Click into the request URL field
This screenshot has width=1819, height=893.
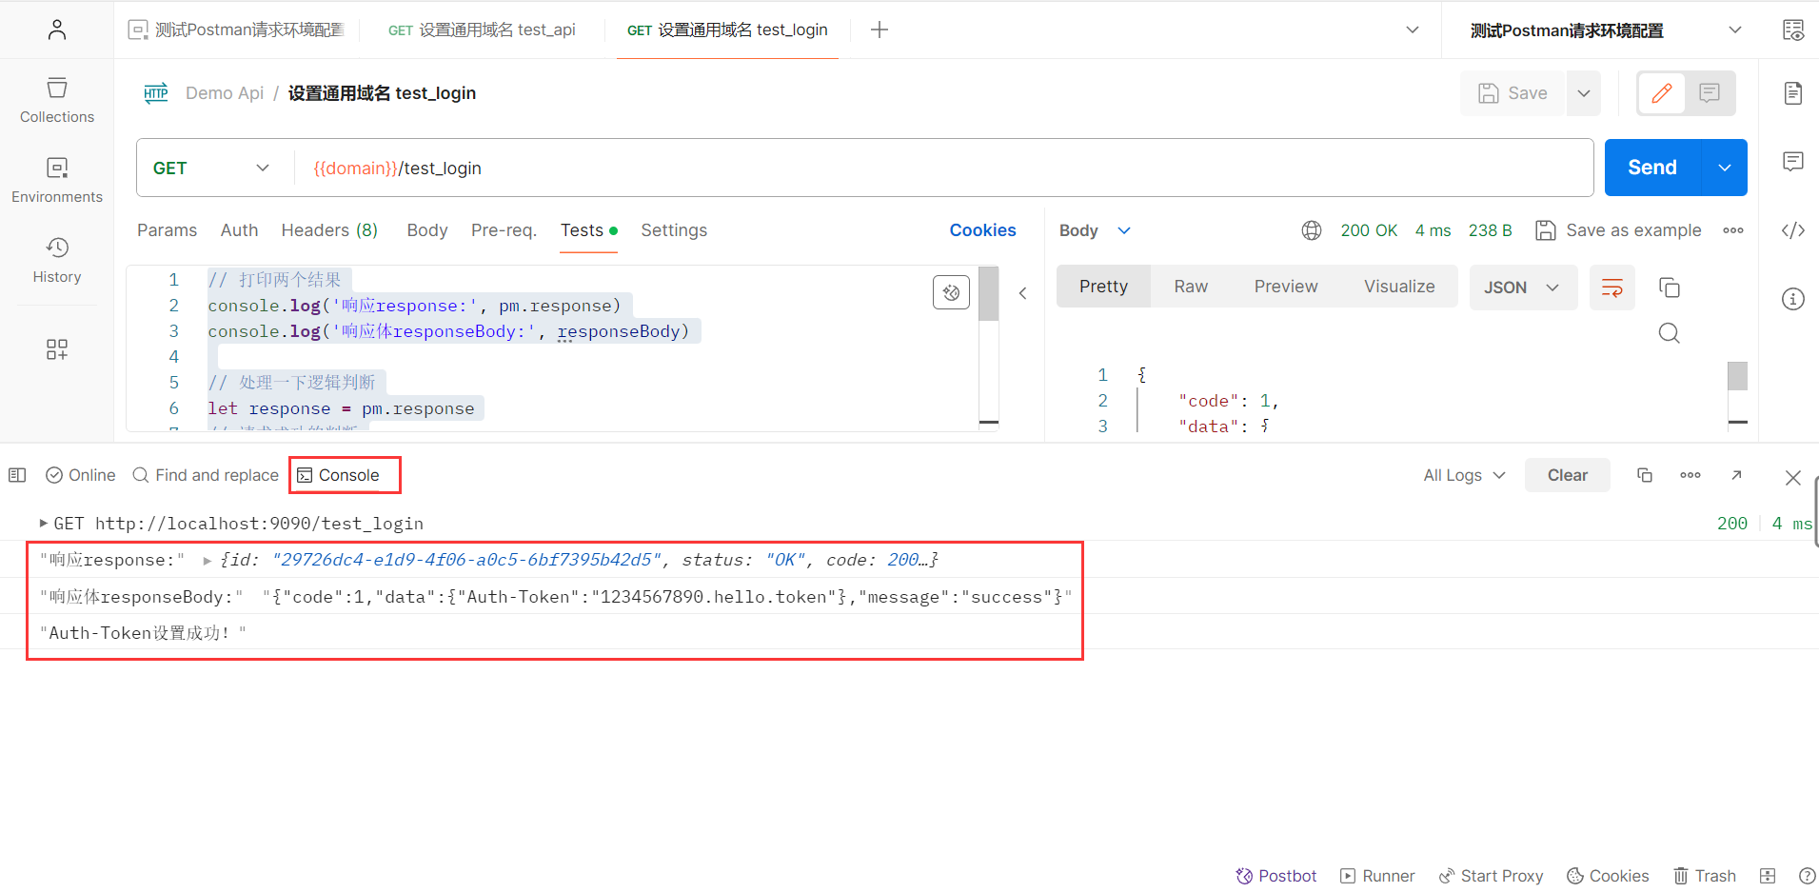click(666, 167)
